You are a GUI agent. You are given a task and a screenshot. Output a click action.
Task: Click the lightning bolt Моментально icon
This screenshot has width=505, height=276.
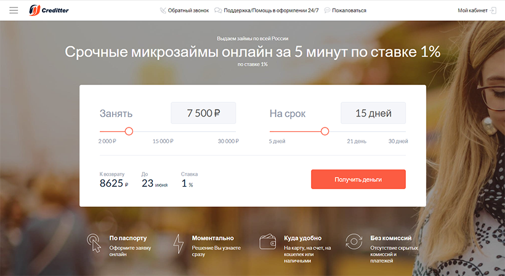[179, 244]
